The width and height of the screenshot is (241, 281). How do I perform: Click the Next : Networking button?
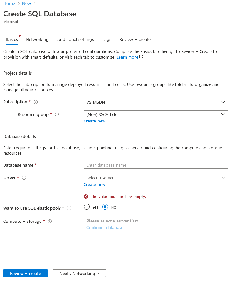[x=79, y=273]
